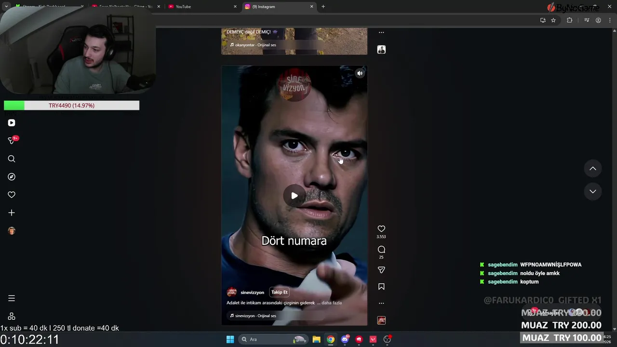Screen dimensions: 617x347
Task: Open more options for sinevizzyon reel
Action: [x=381, y=303]
